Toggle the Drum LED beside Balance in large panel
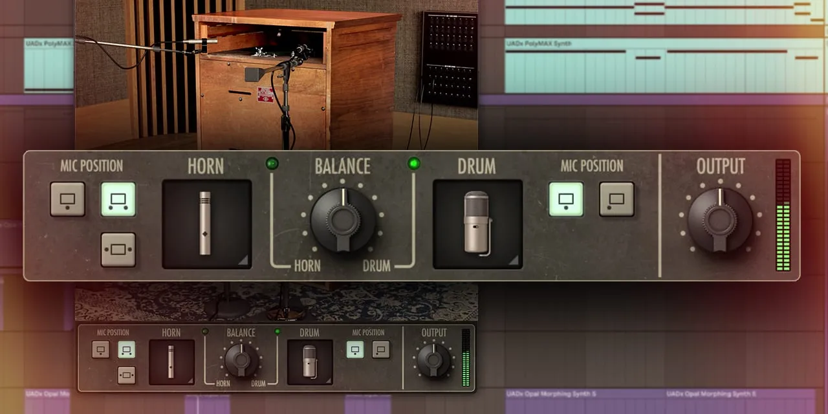This screenshot has width=828, height=414. click(x=414, y=164)
